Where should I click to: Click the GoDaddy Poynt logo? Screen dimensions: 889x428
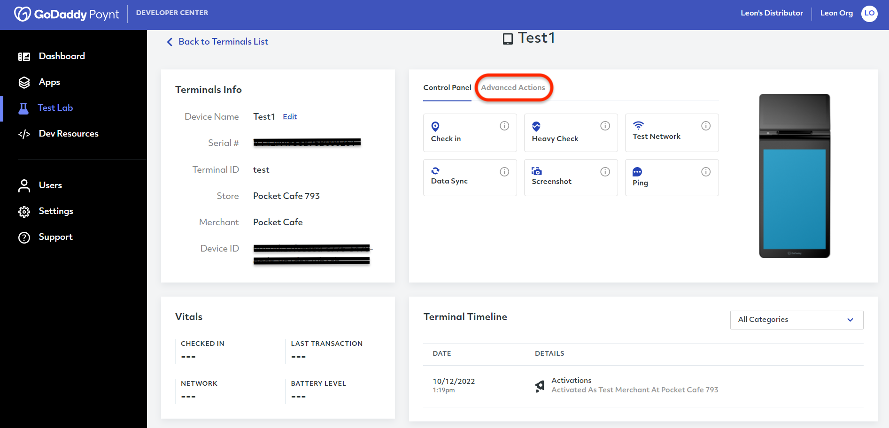click(67, 14)
